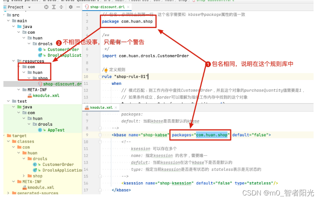This screenshot has height=200, width=320.
Task: Collapse the main folder
Action: click(8, 21)
